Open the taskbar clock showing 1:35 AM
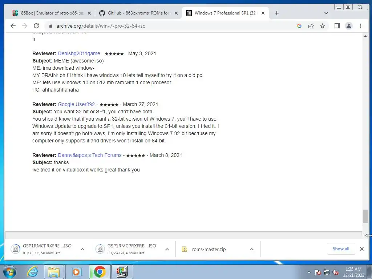Screen dimensions: 372x279 [353, 272]
